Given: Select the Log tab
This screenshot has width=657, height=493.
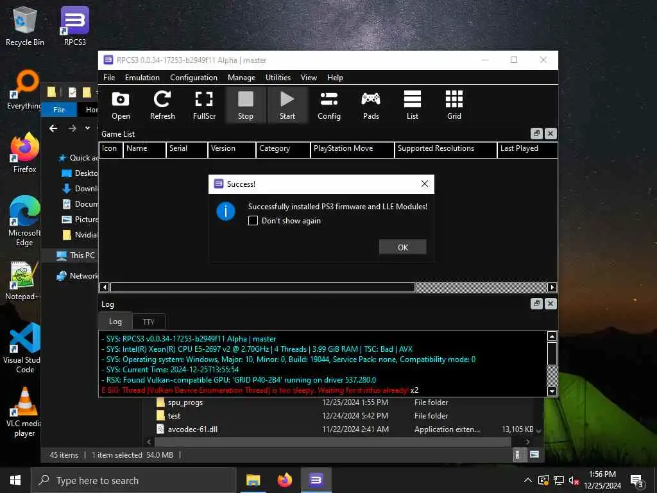Looking at the screenshot, I should coord(115,322).
